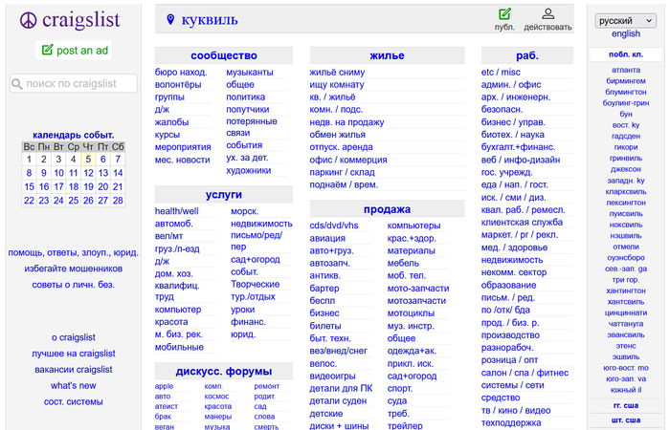Open the apple forum link

(x=164, y=386)
